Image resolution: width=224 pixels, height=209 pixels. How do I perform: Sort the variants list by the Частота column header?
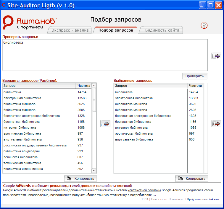(84, 86)
